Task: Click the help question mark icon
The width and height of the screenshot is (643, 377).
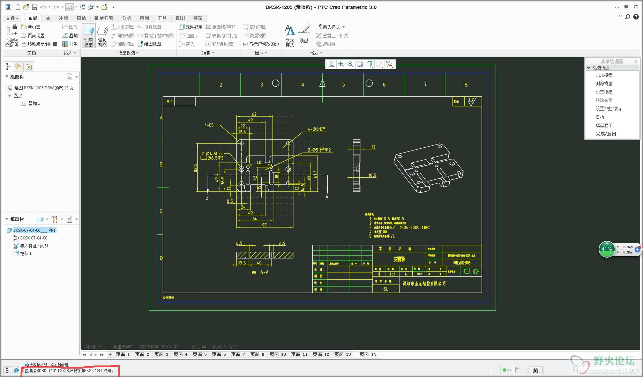Action: (636, 17)
